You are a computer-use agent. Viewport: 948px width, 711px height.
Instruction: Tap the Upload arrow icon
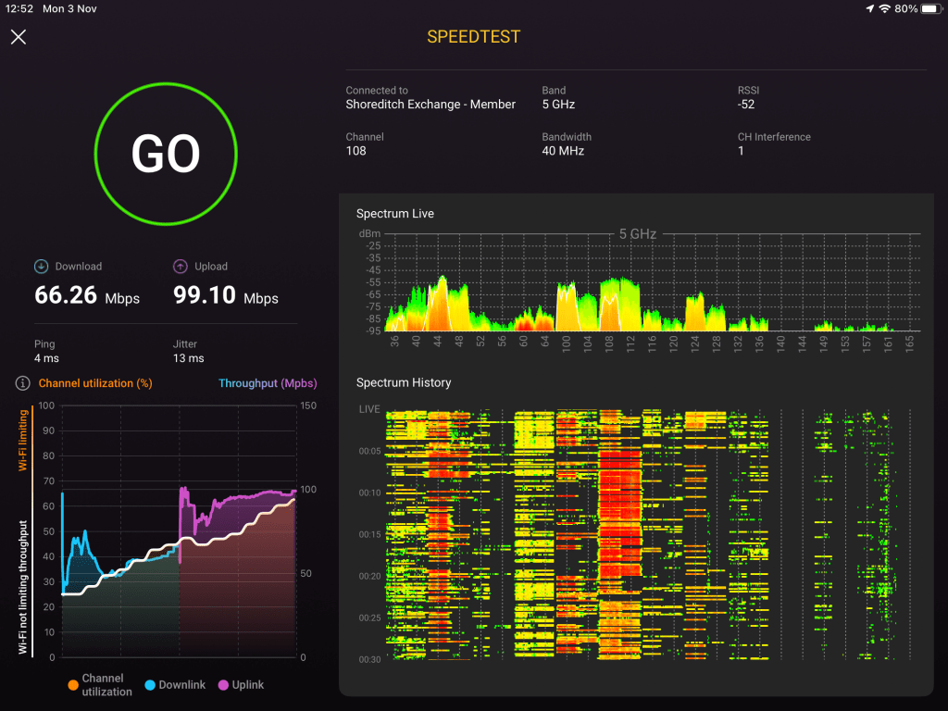(x=180, y=266)
